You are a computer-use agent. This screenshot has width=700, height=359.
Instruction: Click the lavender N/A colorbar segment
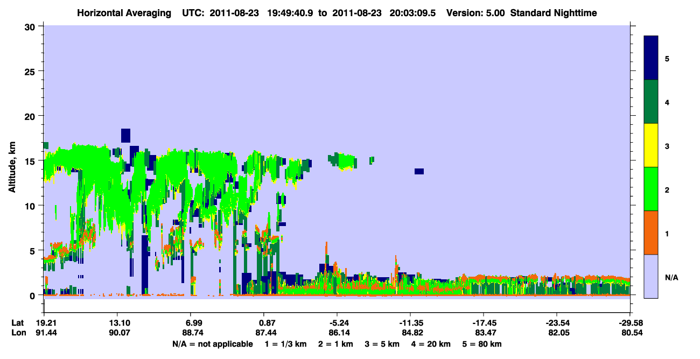point(651,276)
